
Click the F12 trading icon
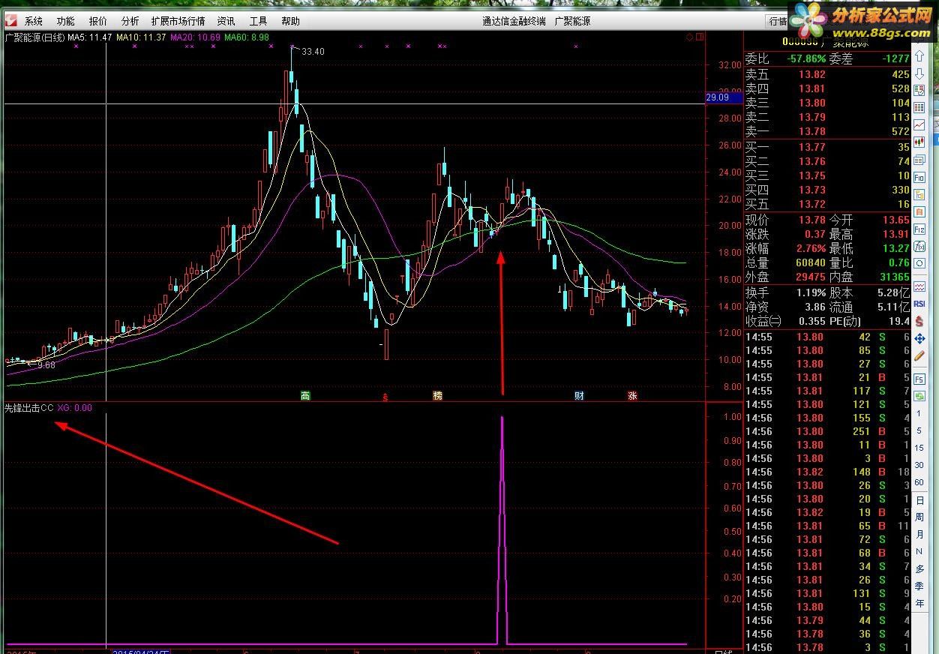click(x=919, y=229)
